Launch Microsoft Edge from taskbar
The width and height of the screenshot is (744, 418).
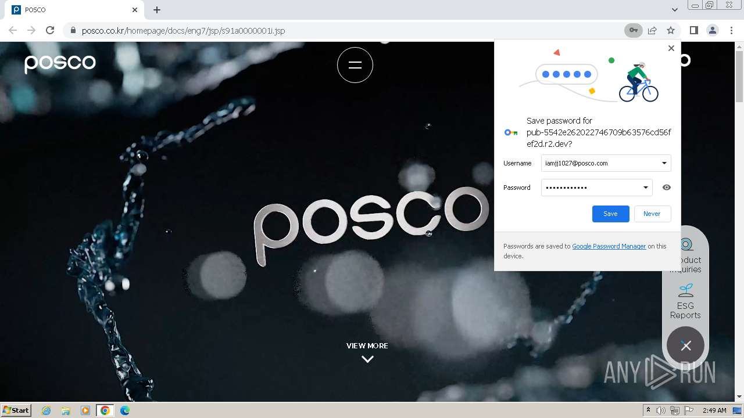click(x=124, y=410)
